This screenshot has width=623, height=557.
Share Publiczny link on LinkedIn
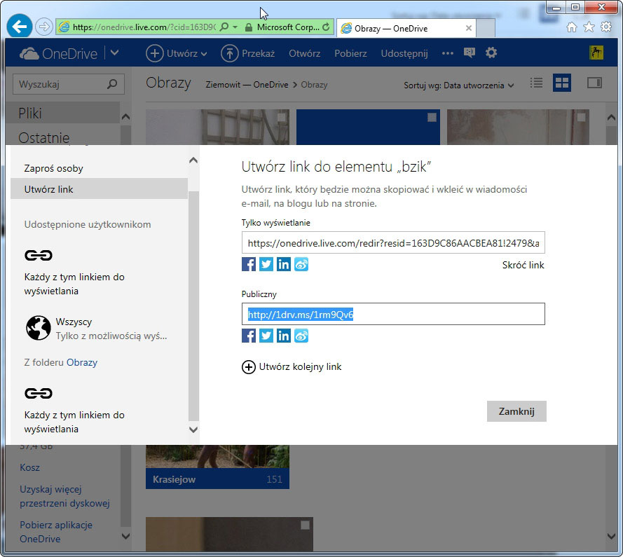284,336
